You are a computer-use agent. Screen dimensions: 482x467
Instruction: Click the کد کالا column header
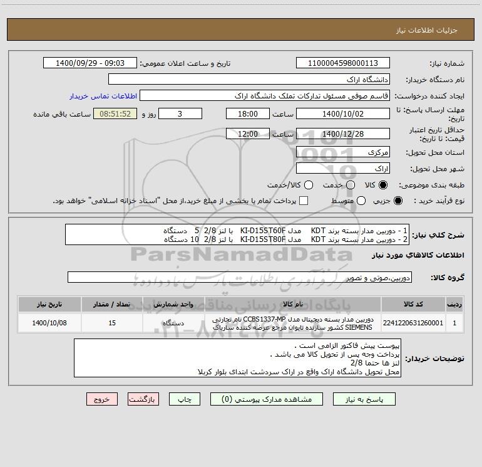click(x=413, y=304)
